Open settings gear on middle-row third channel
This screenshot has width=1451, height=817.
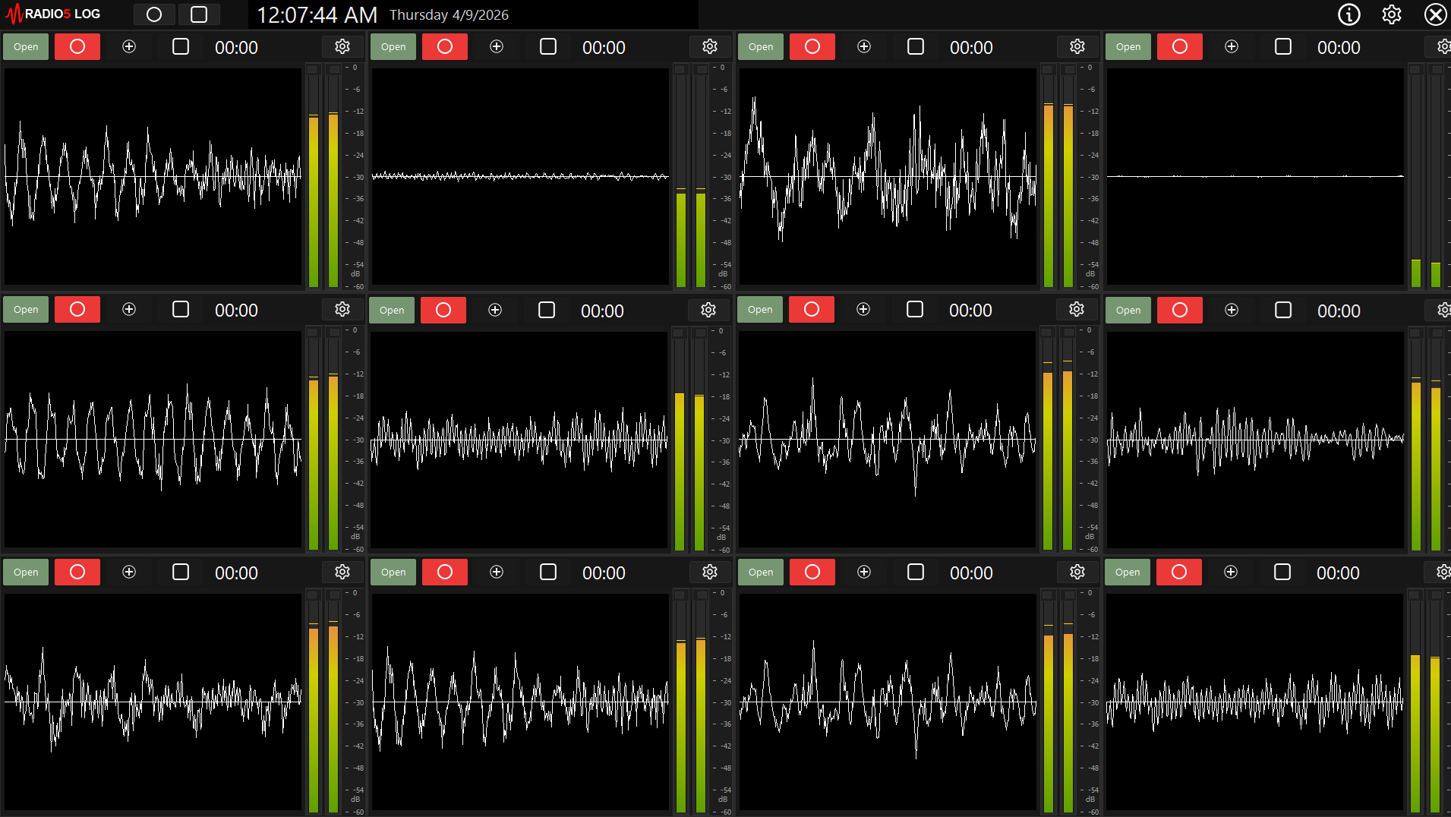(1077, 310)
